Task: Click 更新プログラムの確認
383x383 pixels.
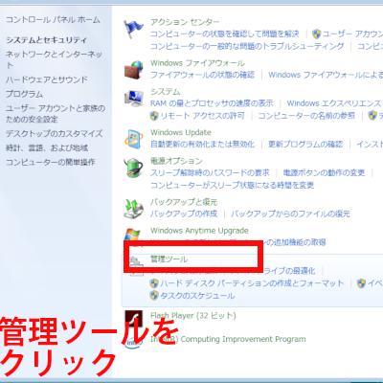Action: coord(305,145)
